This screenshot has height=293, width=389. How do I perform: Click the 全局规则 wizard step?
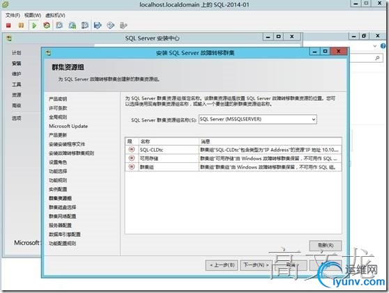click(x=58, y=117)
